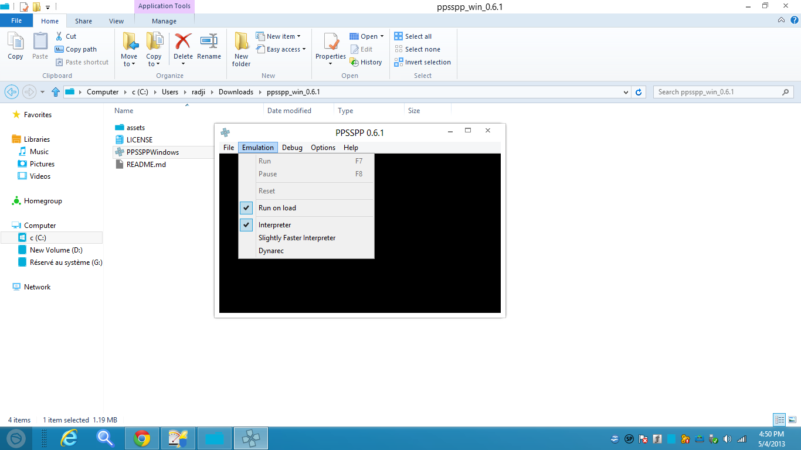Open Google Chrome from the taskbar

tap(141, 438)
